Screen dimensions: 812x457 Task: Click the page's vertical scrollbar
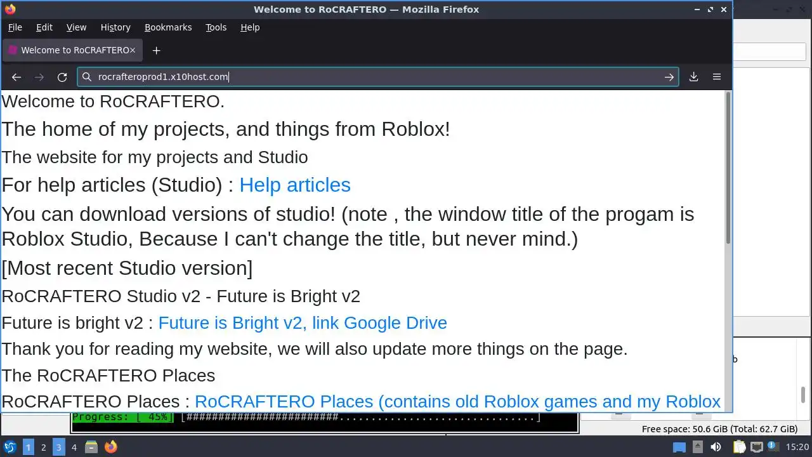tap(728, 168)
